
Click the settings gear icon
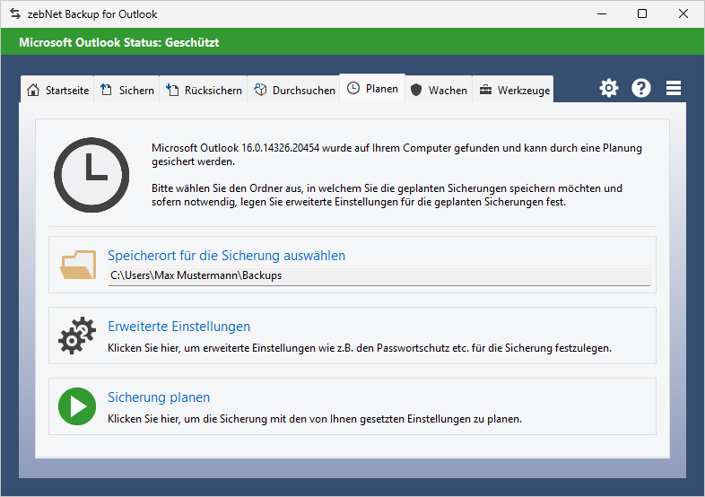(609, 88)
